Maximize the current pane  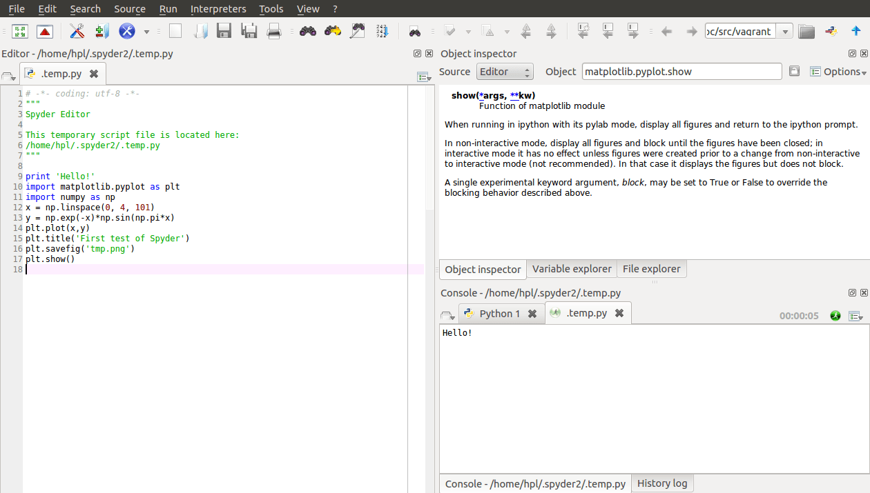(19, 31)
